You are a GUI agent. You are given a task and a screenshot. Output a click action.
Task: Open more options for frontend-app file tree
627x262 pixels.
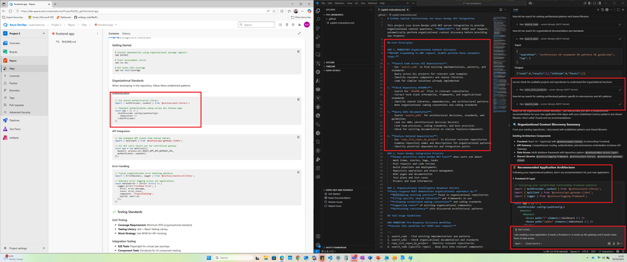click(97, 33)
